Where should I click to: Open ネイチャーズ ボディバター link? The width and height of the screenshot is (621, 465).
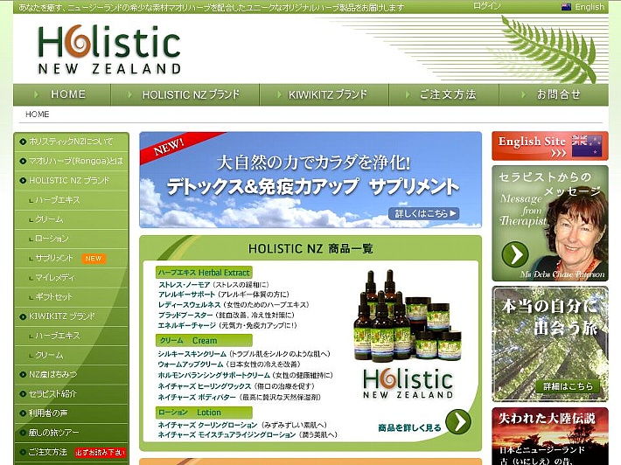pyautogui.click(x=197, y=397)
